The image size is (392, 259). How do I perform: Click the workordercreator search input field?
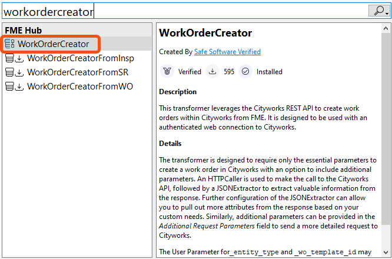[185, 11]
